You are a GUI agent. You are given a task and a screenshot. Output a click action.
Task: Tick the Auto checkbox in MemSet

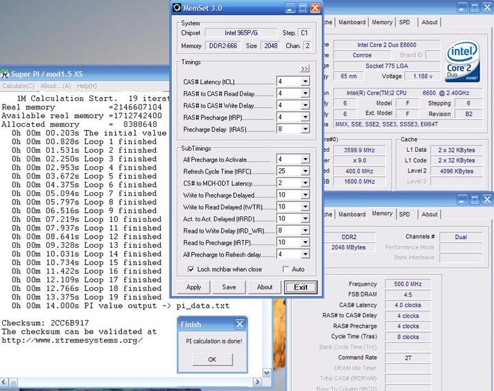point(286,269)
